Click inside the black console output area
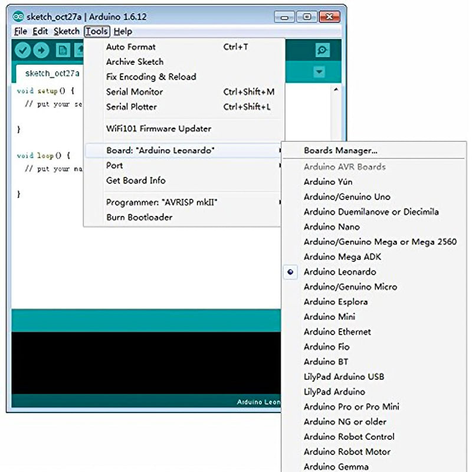 click(142, 363)
